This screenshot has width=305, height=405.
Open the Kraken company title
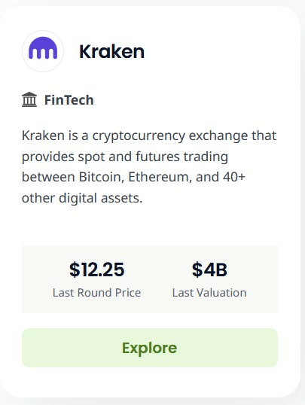(x=111, y=51)
